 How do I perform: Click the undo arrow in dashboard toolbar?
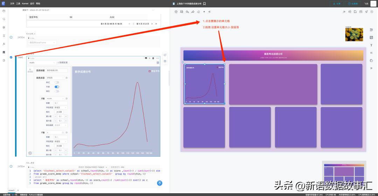pyautogui.click(x=187, y=12)
